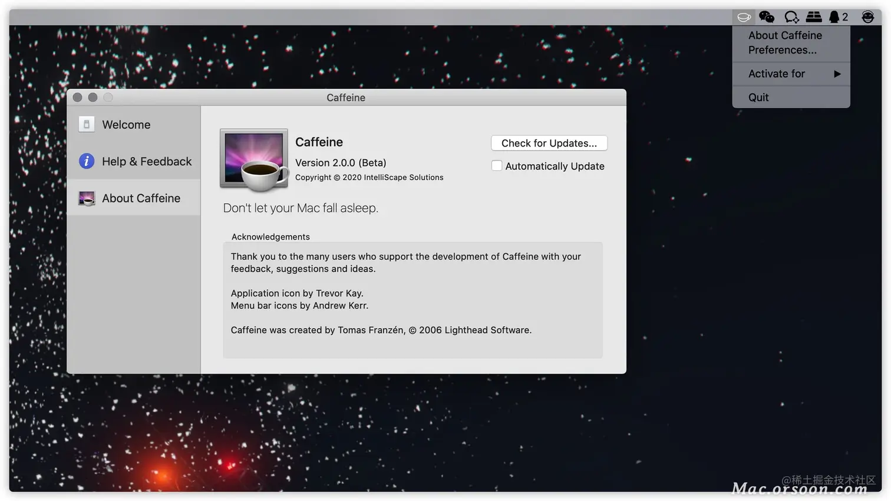Minimize the Caffeine window
The height and width of the screenshot is (501, 891).
click(x=93, y=97)
